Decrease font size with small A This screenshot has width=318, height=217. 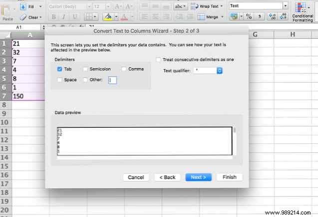click(x=128, y=6)
